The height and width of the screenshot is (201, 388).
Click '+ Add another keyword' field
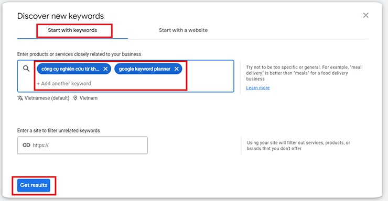tap(64, 83)
